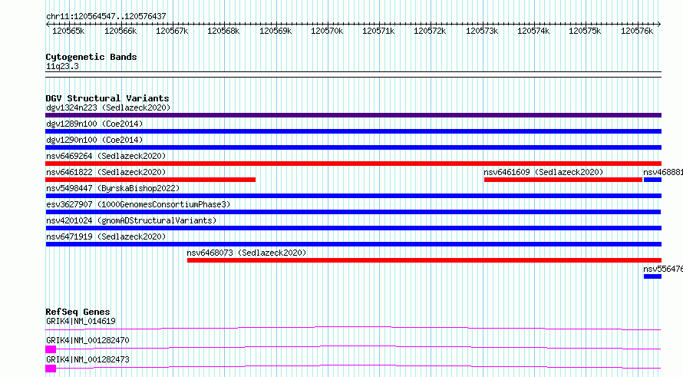
Task: Click the blue esv3627907 variant bar
Action: pos(353,212)
